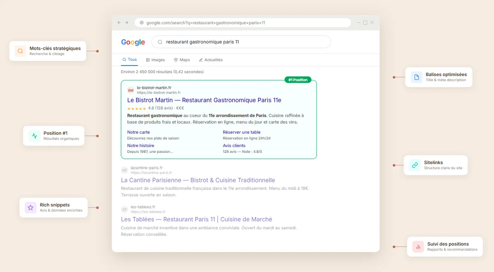Click the magnifier icon on Mots-clés stratégiques card

(20, 51)
